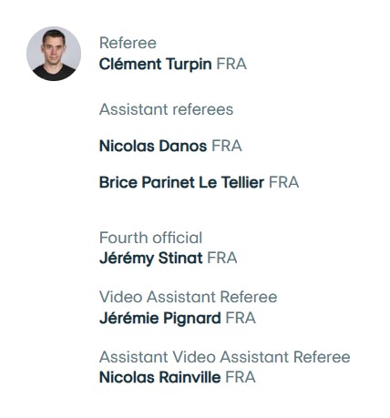Viewport: 390px width, 418px height.
Task: Select Nicolas Rainville assistant VAR name
Action: coord(160,377)
